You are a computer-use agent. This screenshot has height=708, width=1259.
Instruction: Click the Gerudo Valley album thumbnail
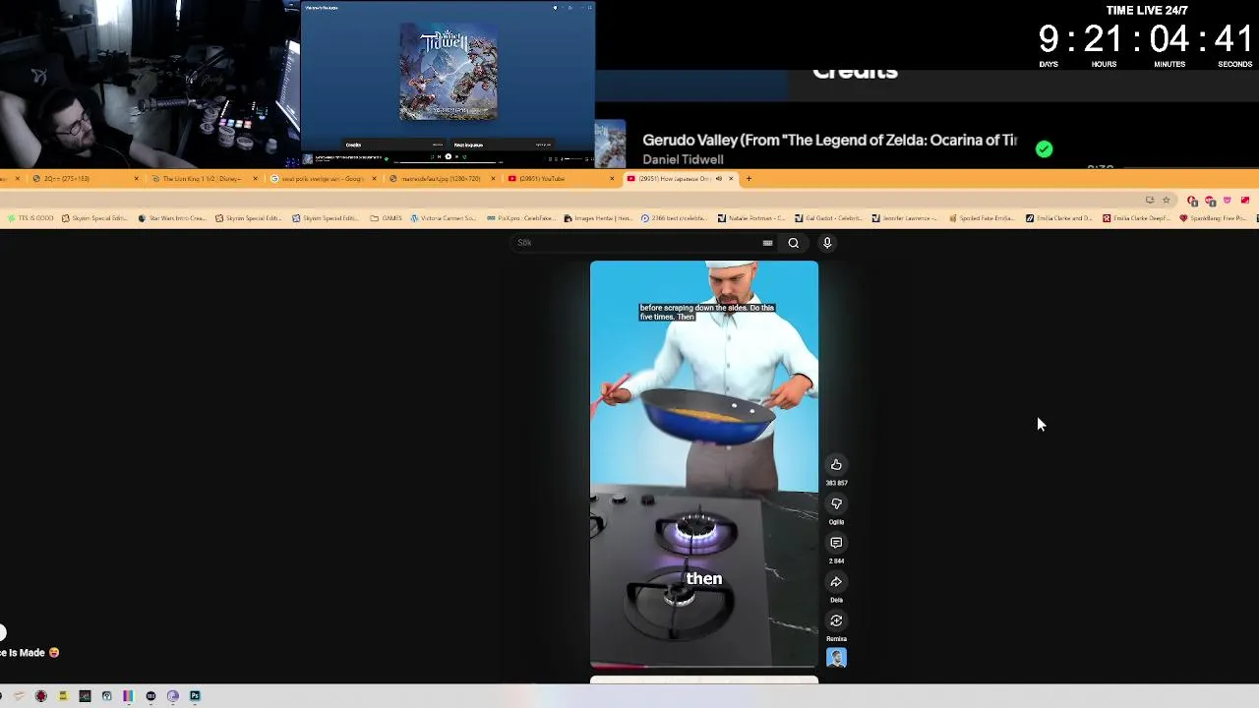[610, 145]
